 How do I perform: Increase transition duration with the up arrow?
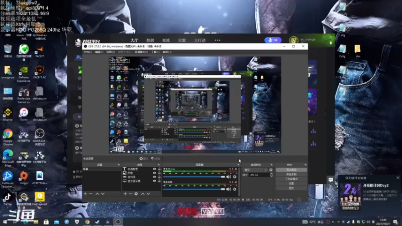tap(271, 174)
